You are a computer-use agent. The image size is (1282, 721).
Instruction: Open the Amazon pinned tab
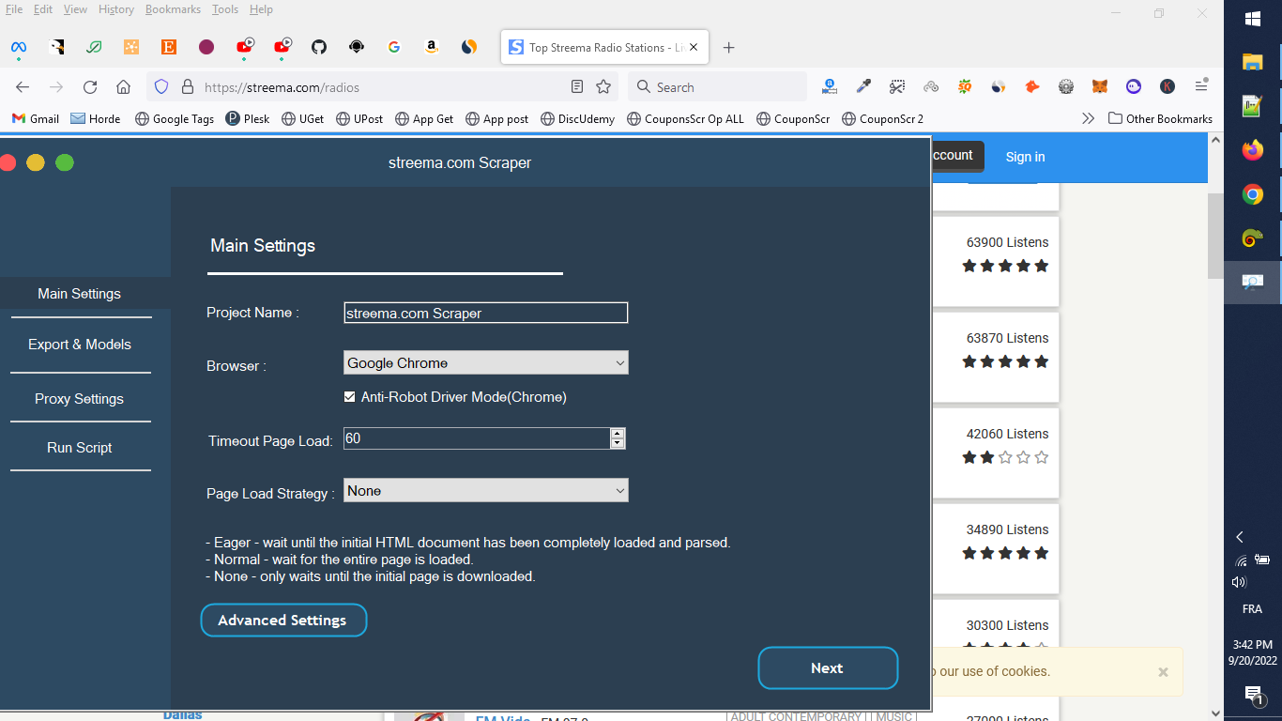coord(432,47)
